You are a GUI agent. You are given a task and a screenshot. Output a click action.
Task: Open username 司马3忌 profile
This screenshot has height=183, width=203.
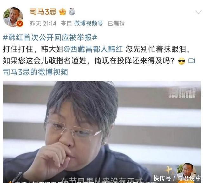pyautogui.click(x=43, y=12)
